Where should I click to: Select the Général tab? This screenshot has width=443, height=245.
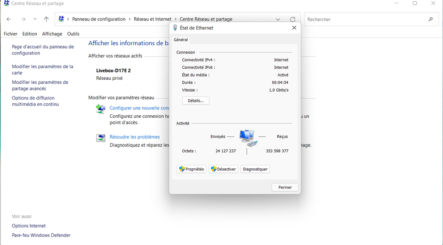coord(180,40)
